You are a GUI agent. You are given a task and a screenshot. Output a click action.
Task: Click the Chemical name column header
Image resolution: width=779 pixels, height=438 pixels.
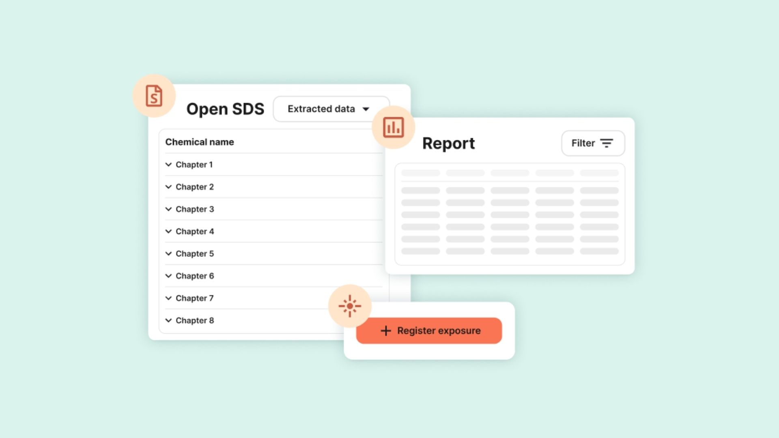click(x=200, y=142)
